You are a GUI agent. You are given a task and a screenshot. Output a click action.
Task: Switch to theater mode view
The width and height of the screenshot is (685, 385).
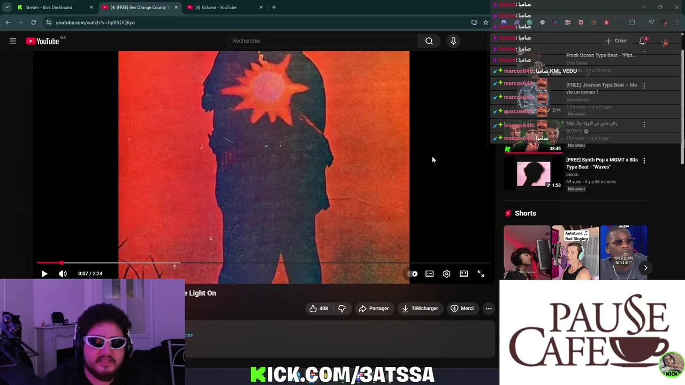[463, 274]
